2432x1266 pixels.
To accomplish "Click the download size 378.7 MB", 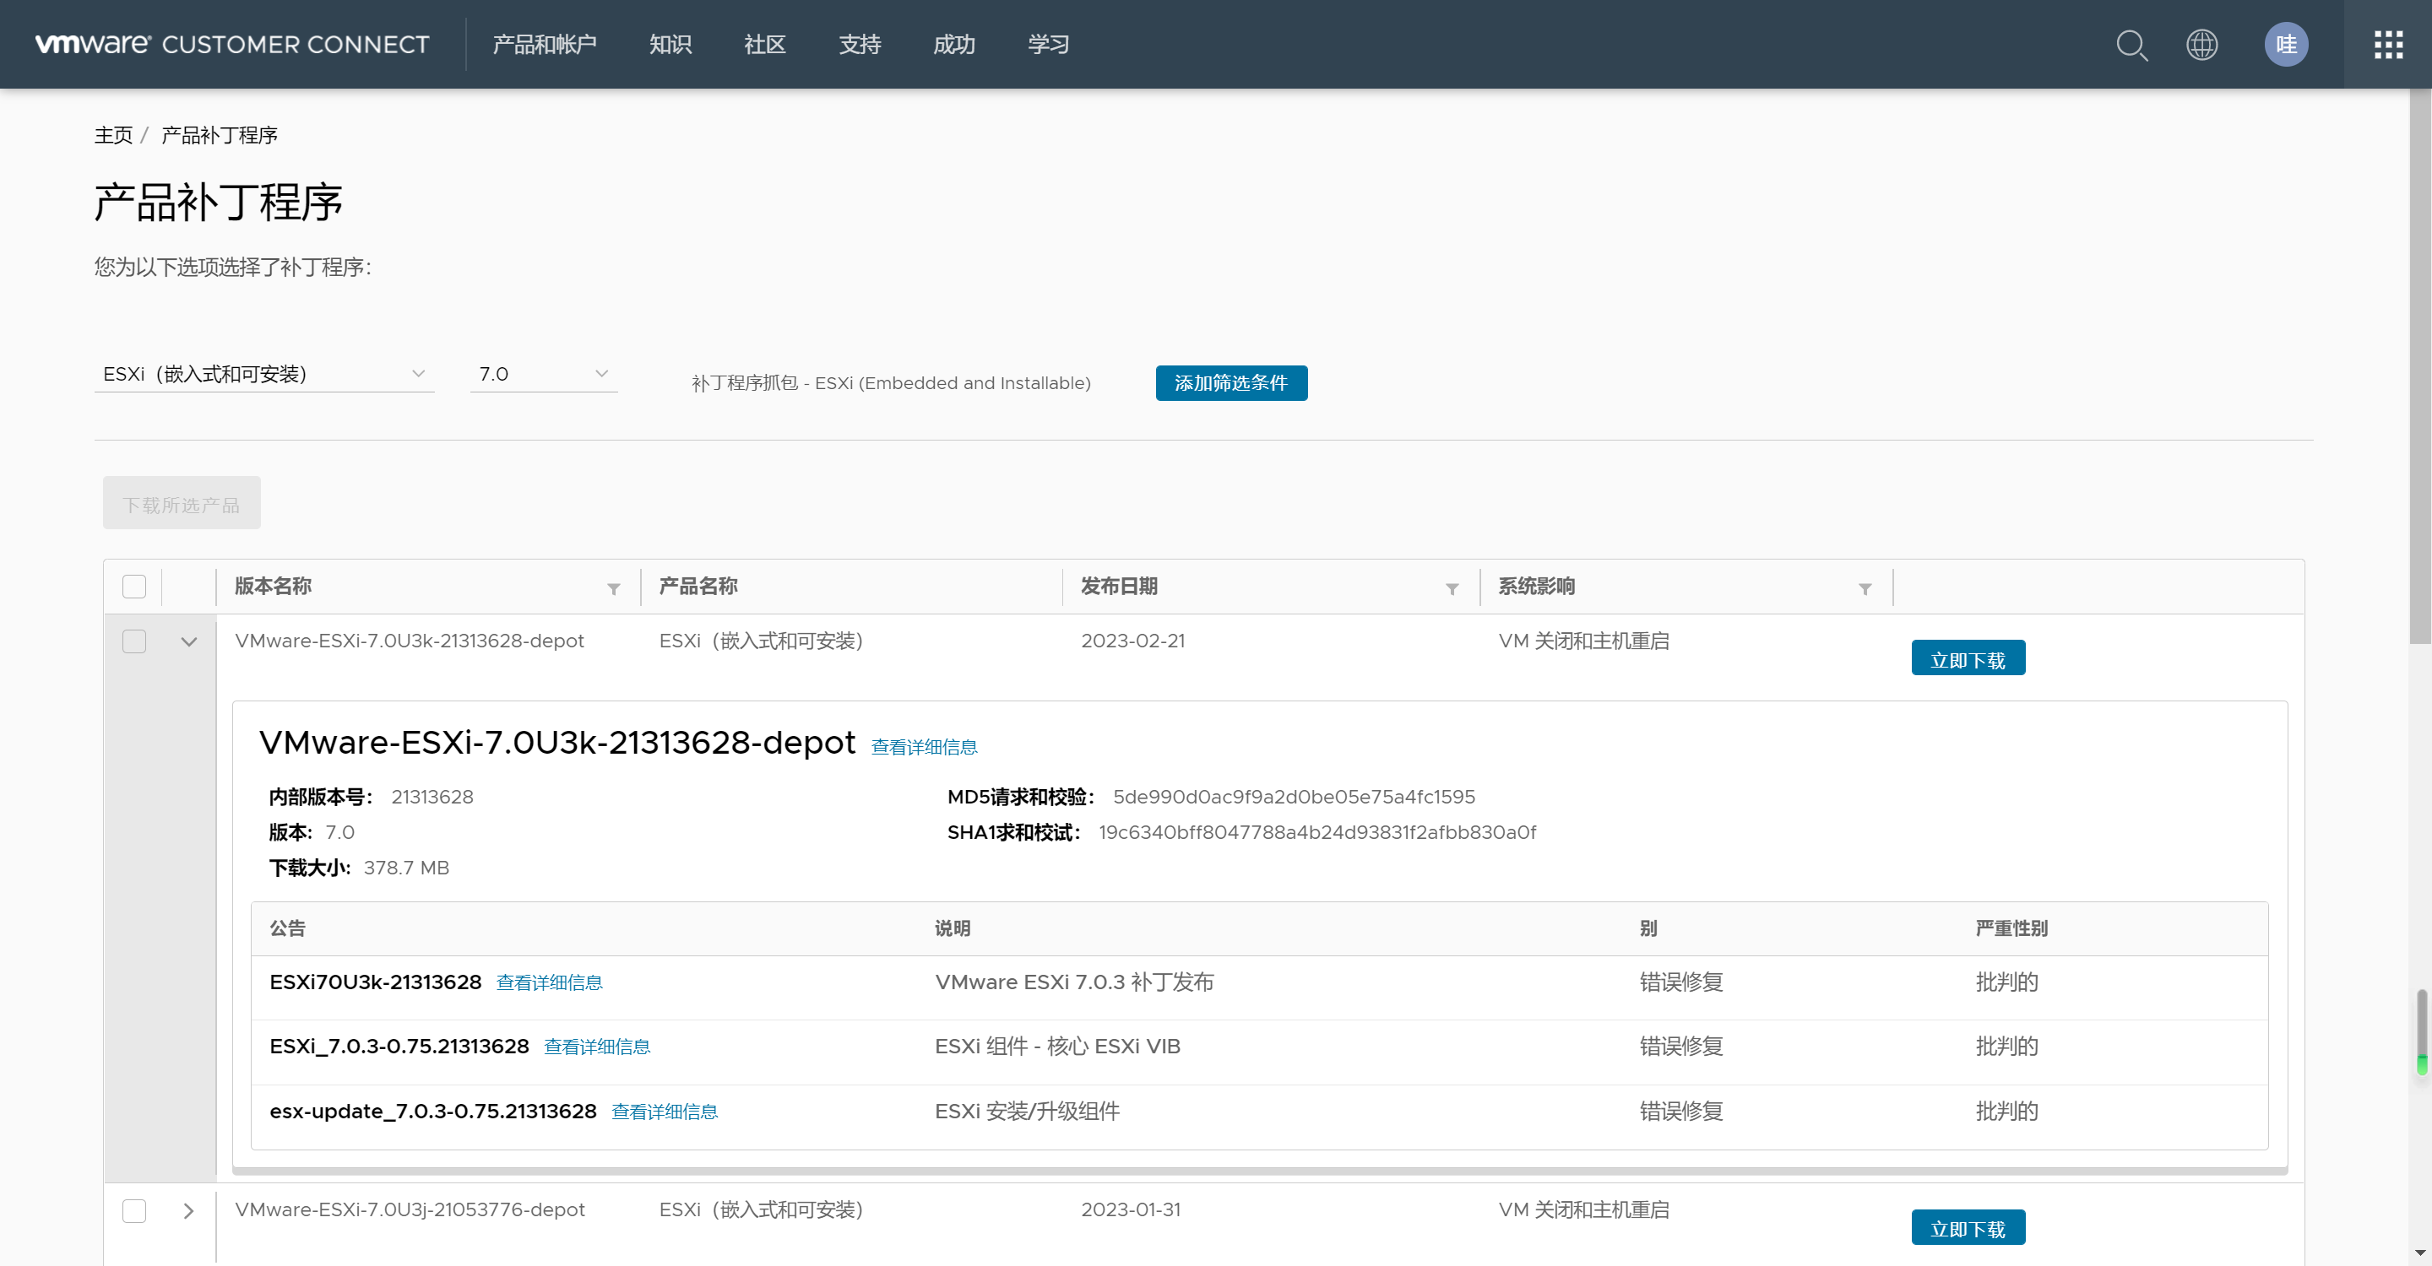I will (x=406, y=868).
